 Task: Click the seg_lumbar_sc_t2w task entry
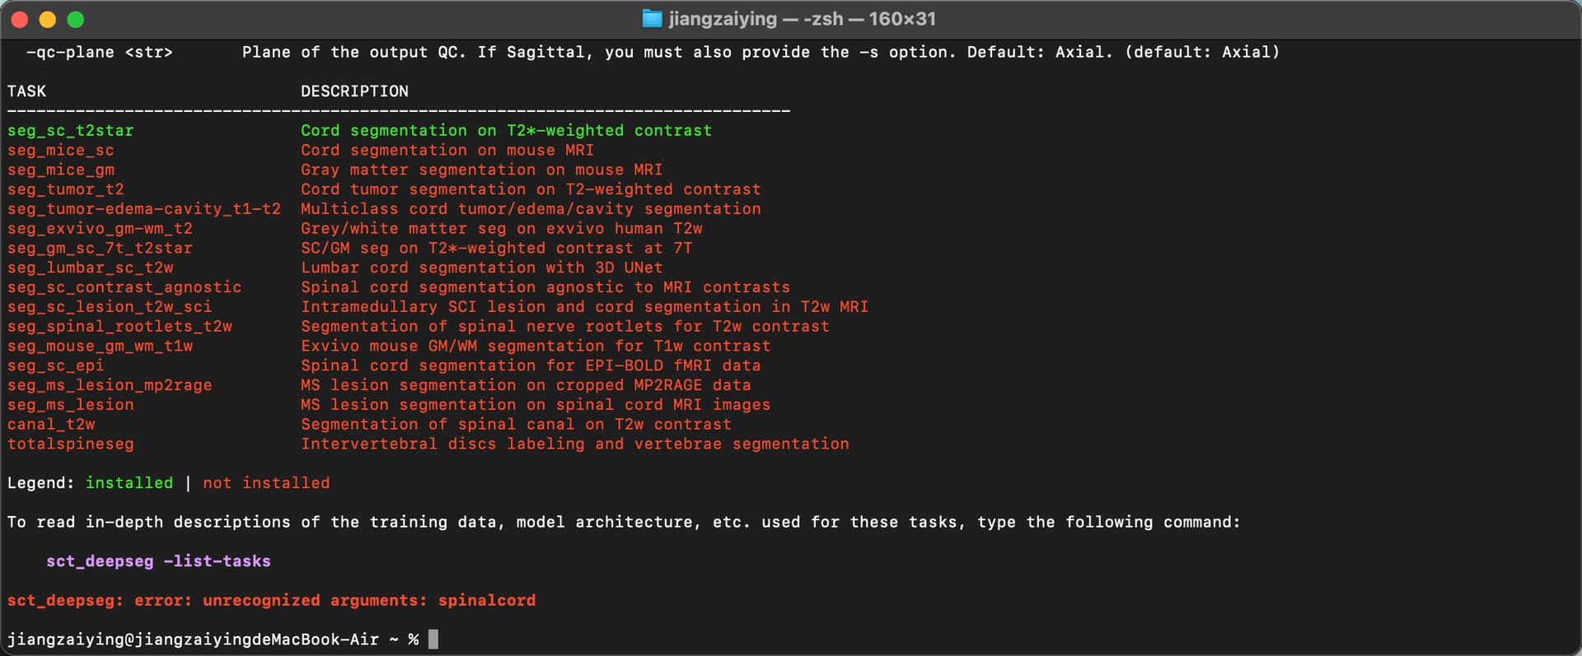tap(91, 268)
